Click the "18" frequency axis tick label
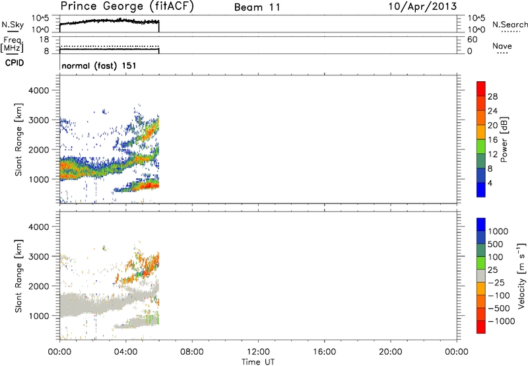The height and width of the screenshot is (366, 528). [44, 40]
